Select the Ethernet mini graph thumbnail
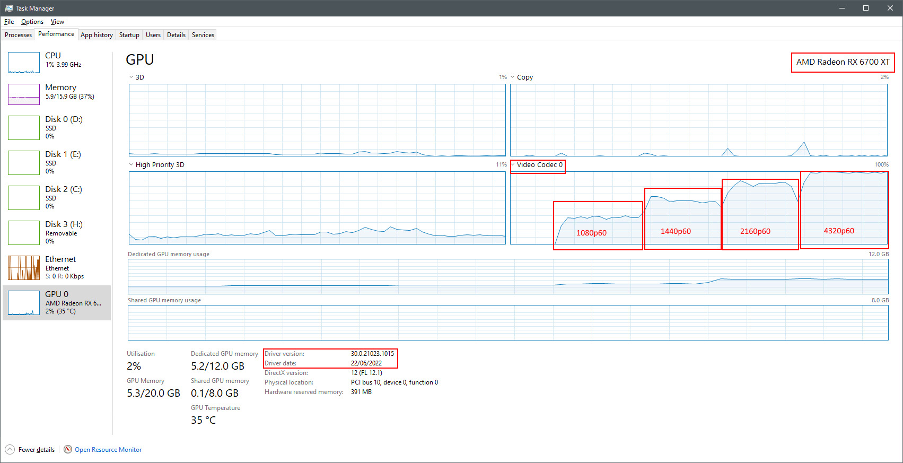The height and width of the screenshot is (463, 903). point(24,268)
